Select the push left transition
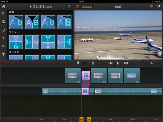The width and height of the screenshot is (163, 122). point(64,42)
